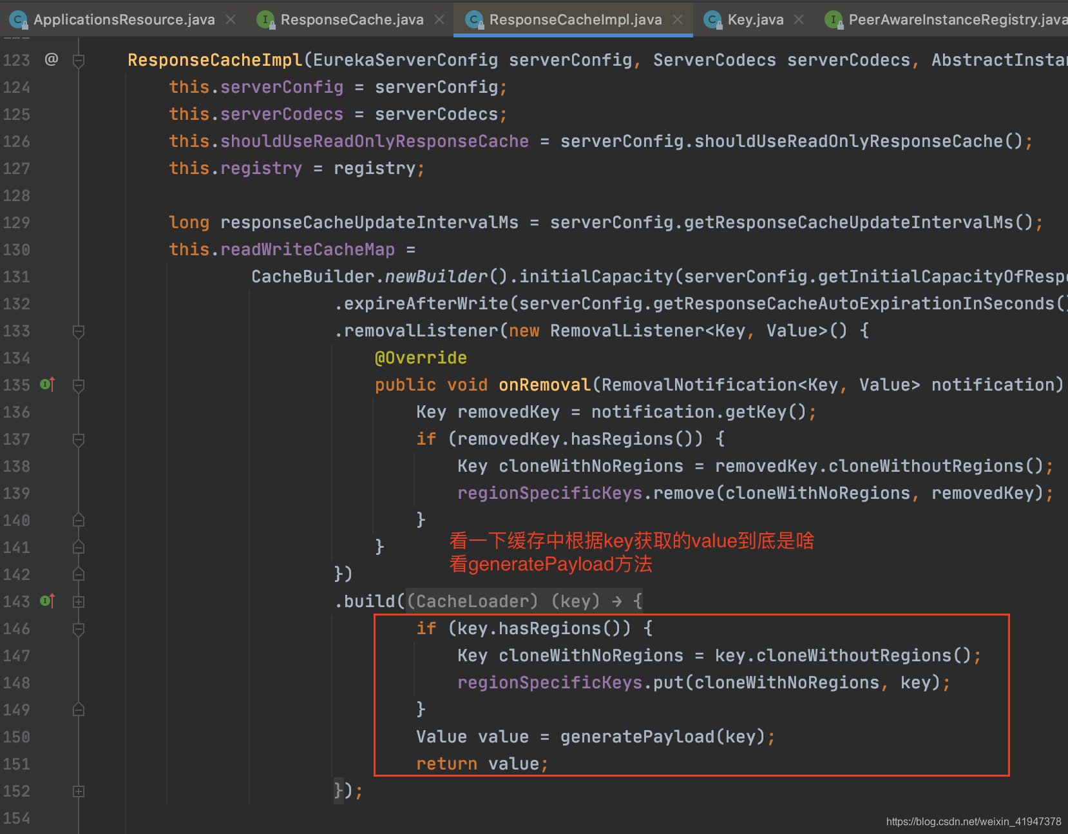Screen dimensions: 1068x834
Task: Open the Key.java tab
Action: tap(756, 19)
